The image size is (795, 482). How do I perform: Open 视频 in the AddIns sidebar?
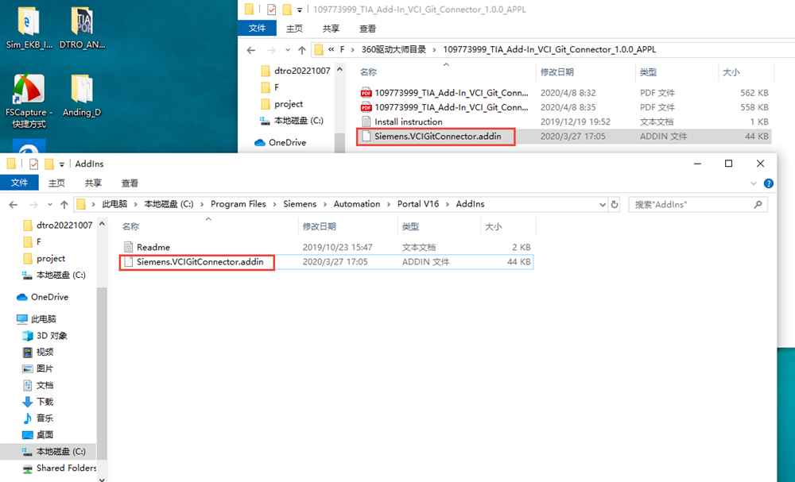pos(38,352)
